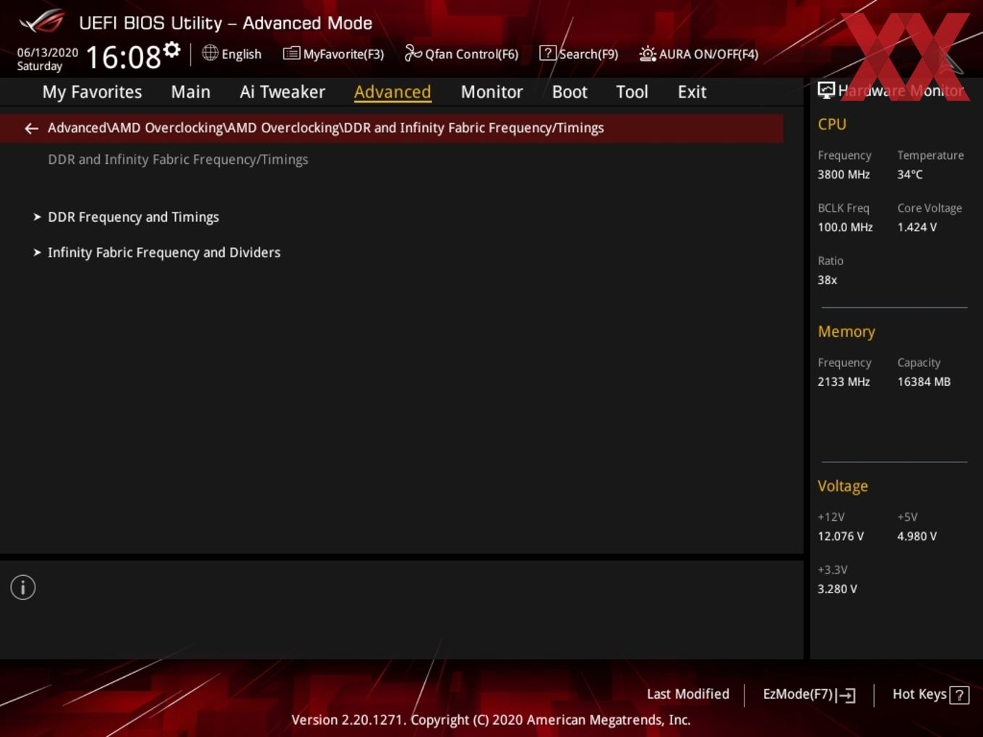The width and height of the screenshot is (983, 737).
Task: Select the Advanced tab
Action: click(x=392, y=92)
